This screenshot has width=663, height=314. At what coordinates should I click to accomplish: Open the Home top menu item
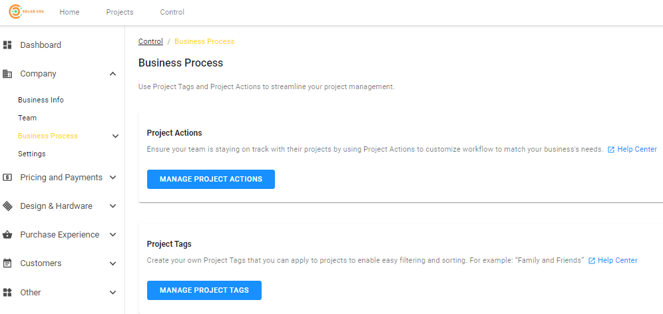click(69, 12)
